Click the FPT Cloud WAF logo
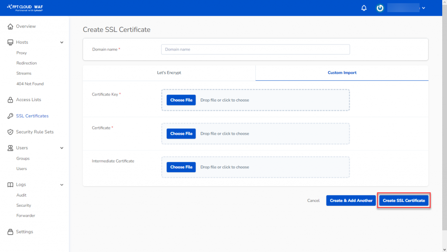 25,8
